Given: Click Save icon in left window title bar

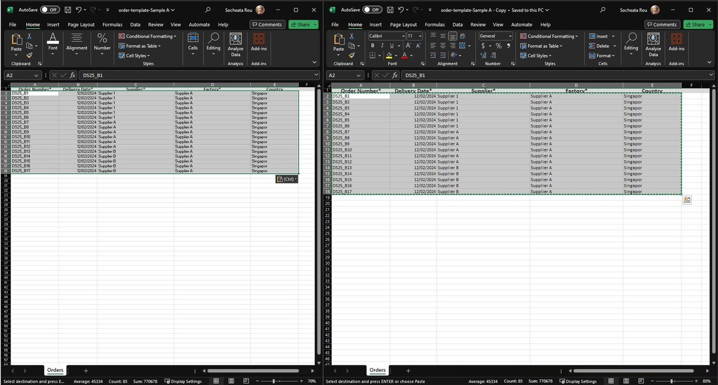Looking at the screenshot, I should pyautogui.click(x=68, y=10).
